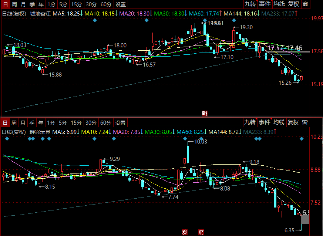Toggle 九转 indicator in bottom chart
Viewport: 323px width, 236px height.
click(x=250, y=122)
